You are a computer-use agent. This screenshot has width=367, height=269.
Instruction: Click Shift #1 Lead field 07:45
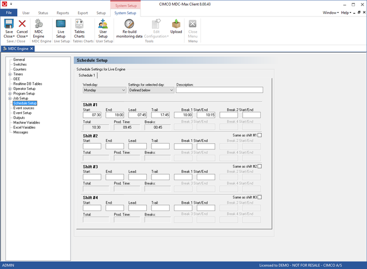pyautogui.click(x=138, y=115)
